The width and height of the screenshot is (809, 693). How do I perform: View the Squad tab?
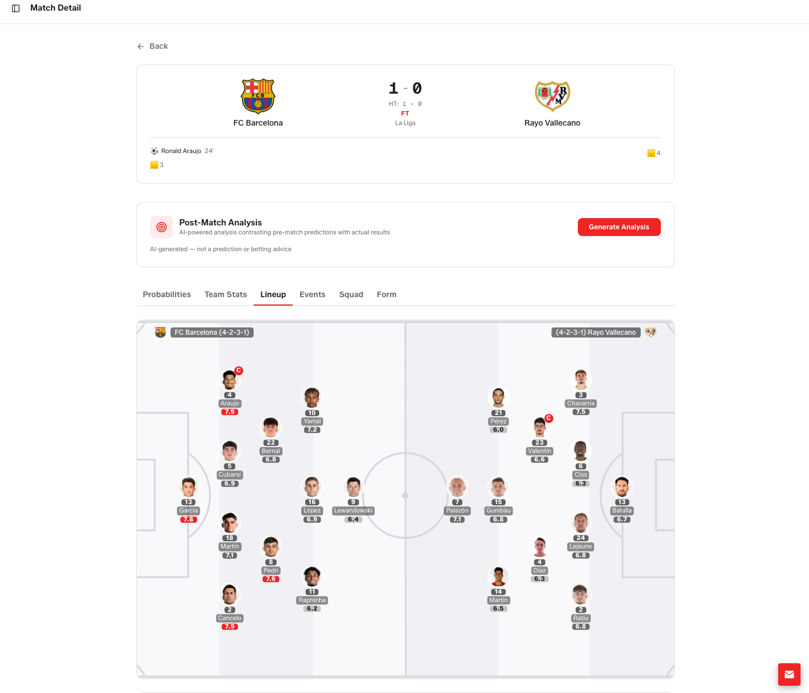tap(351, 294)
